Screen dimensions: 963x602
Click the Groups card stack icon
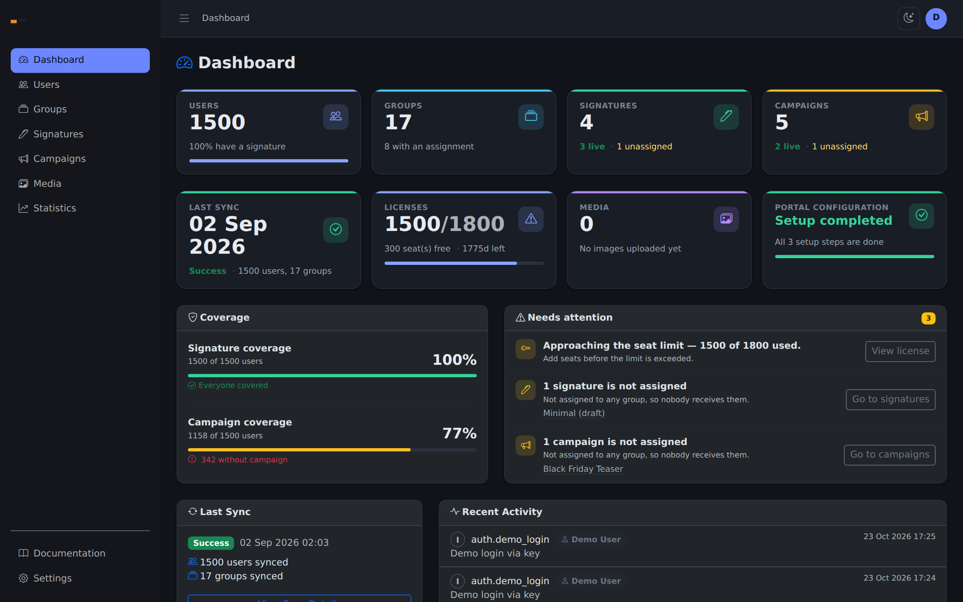click(531, 117)
